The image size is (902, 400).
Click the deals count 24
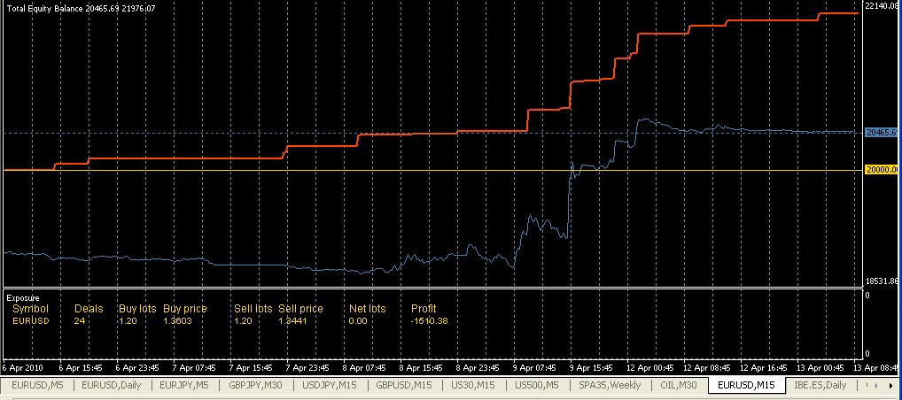(x=80, y=320)
